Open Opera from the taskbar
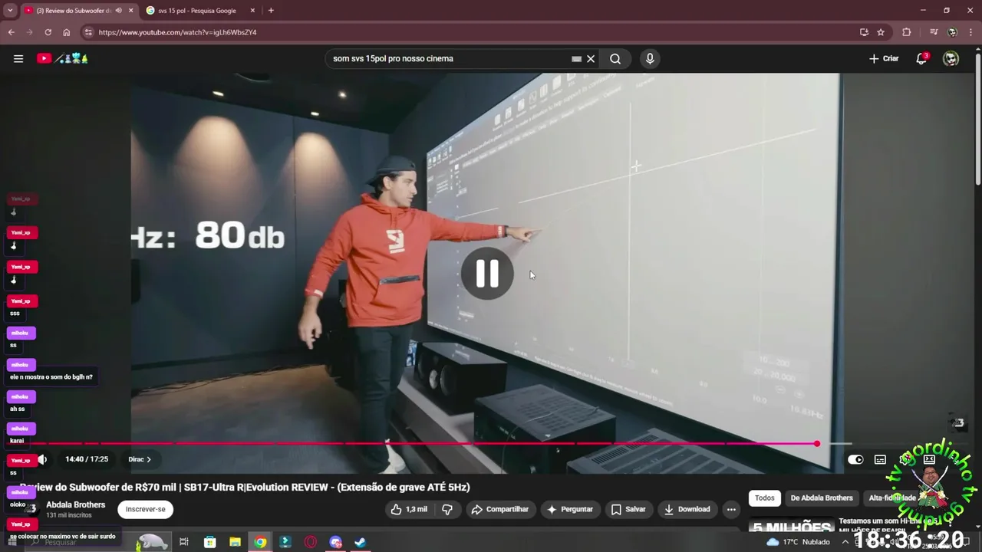The image size is (982, 552). coord(311,542)
